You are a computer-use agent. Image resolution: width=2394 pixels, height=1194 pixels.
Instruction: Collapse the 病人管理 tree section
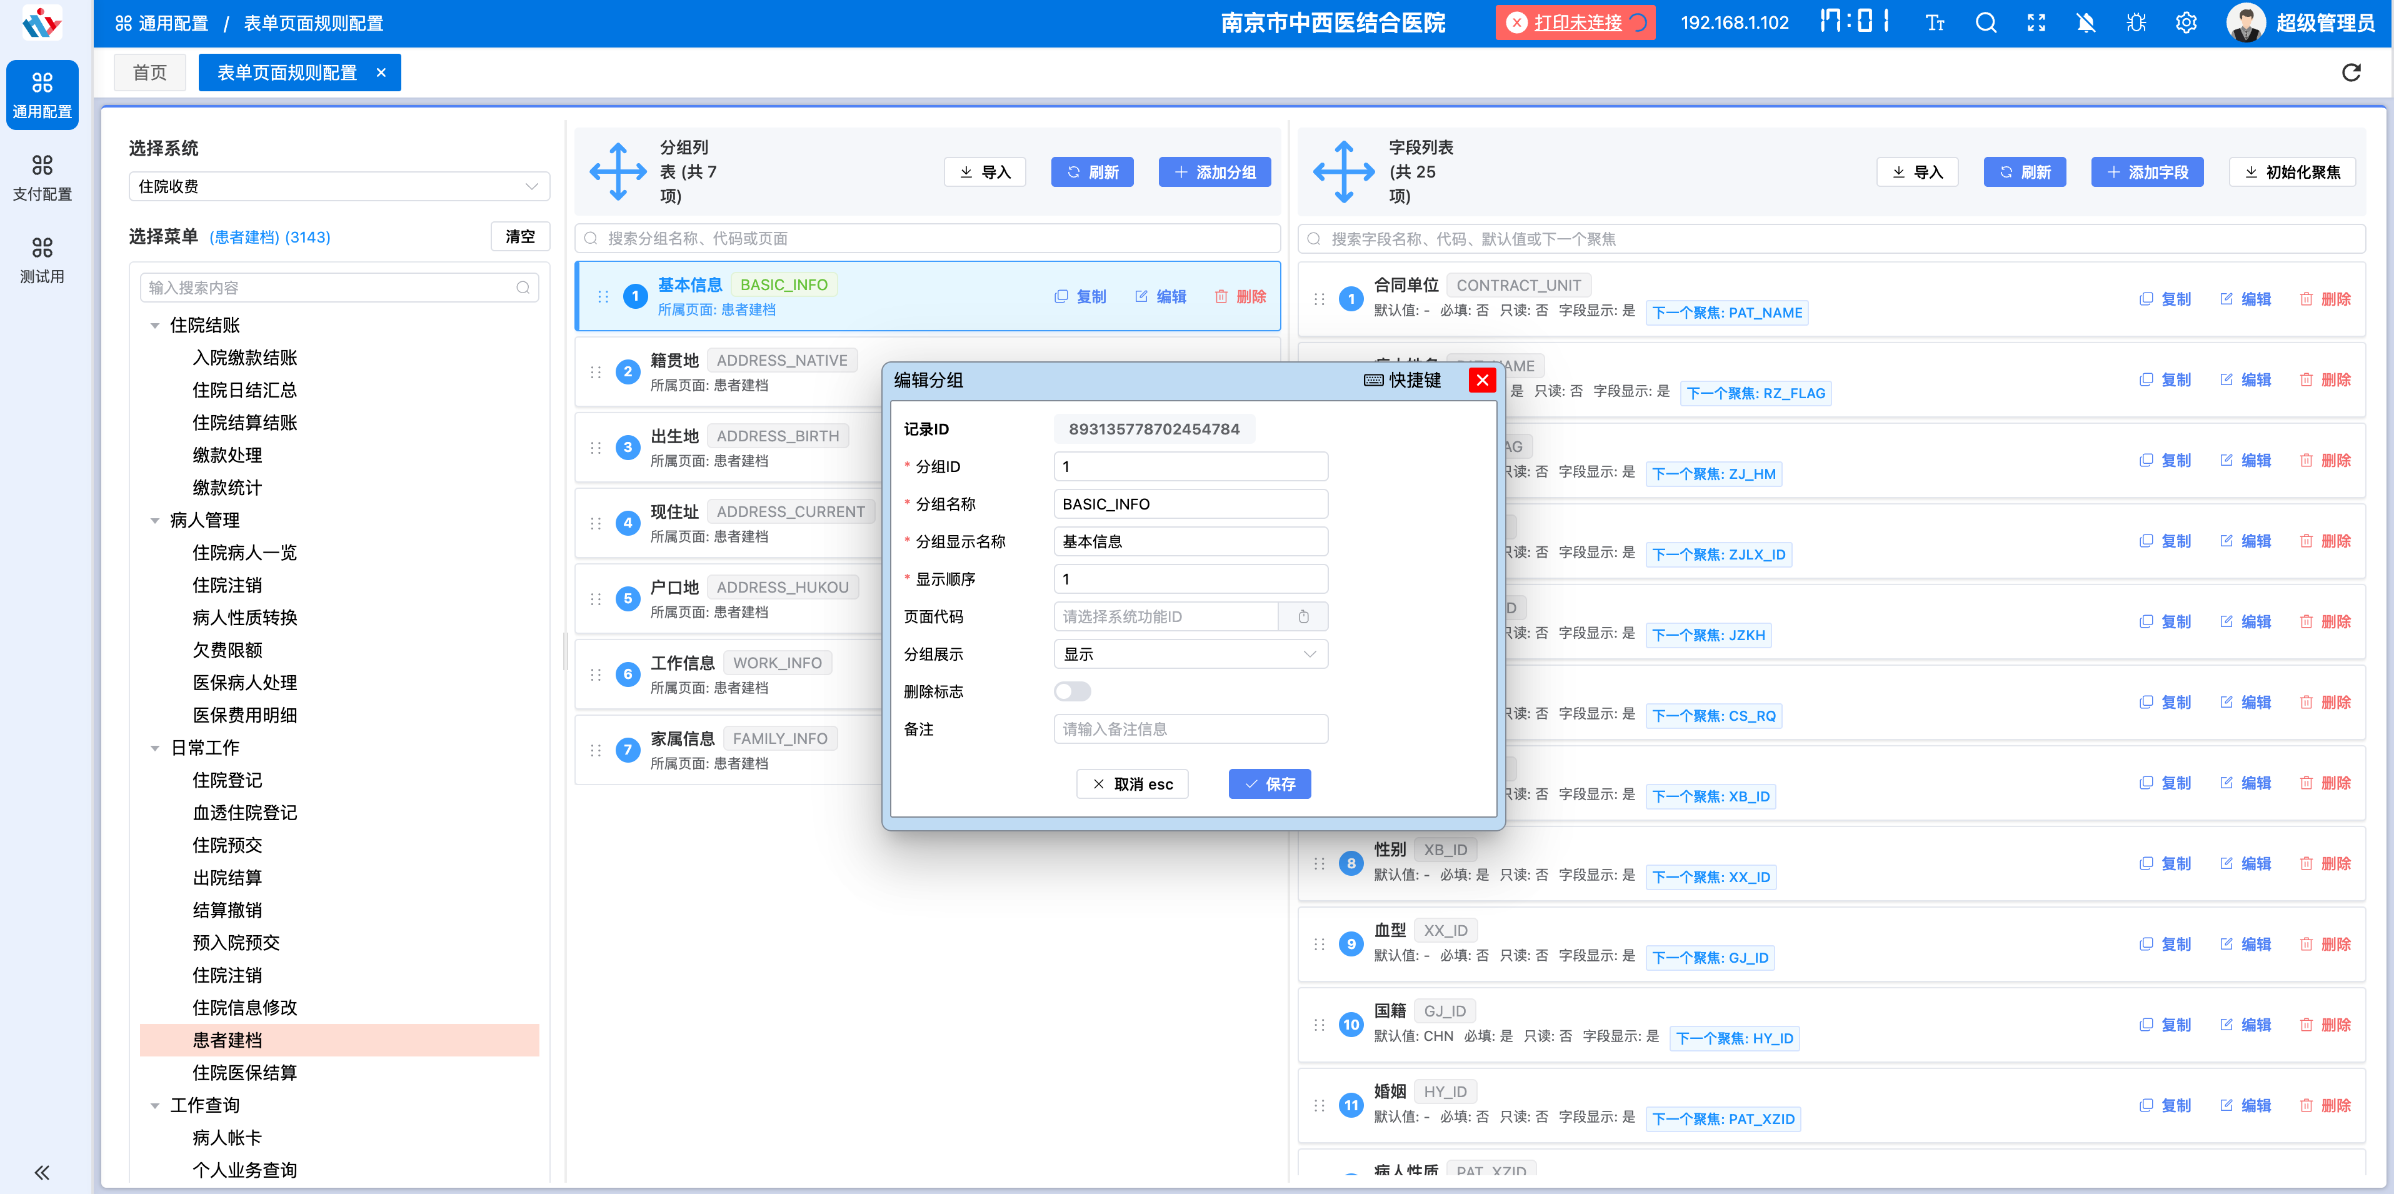pos(155,520)
